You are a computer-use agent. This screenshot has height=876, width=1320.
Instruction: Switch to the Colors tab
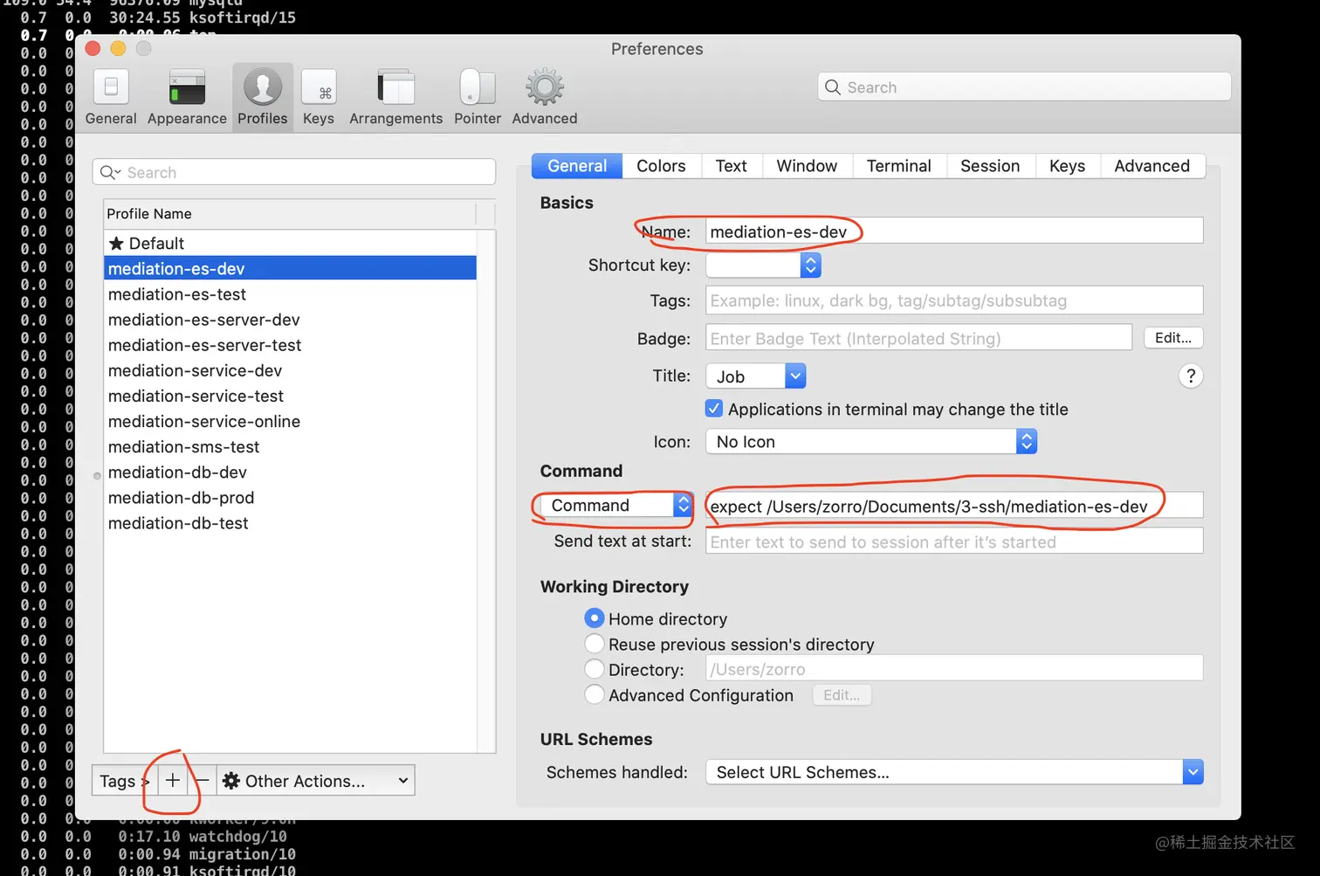pyautogui.click(x=662, y=166)
